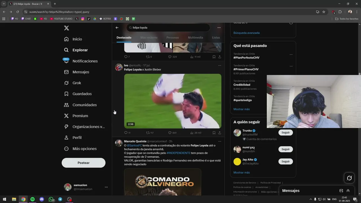Open the YOUTUBE STUDIO bookmark
Screen dimensions: 361x203
(61, 19)
